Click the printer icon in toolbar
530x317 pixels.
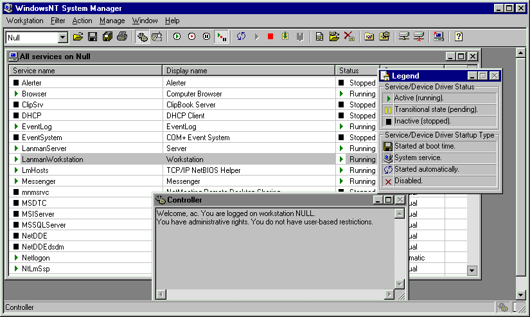122,37
